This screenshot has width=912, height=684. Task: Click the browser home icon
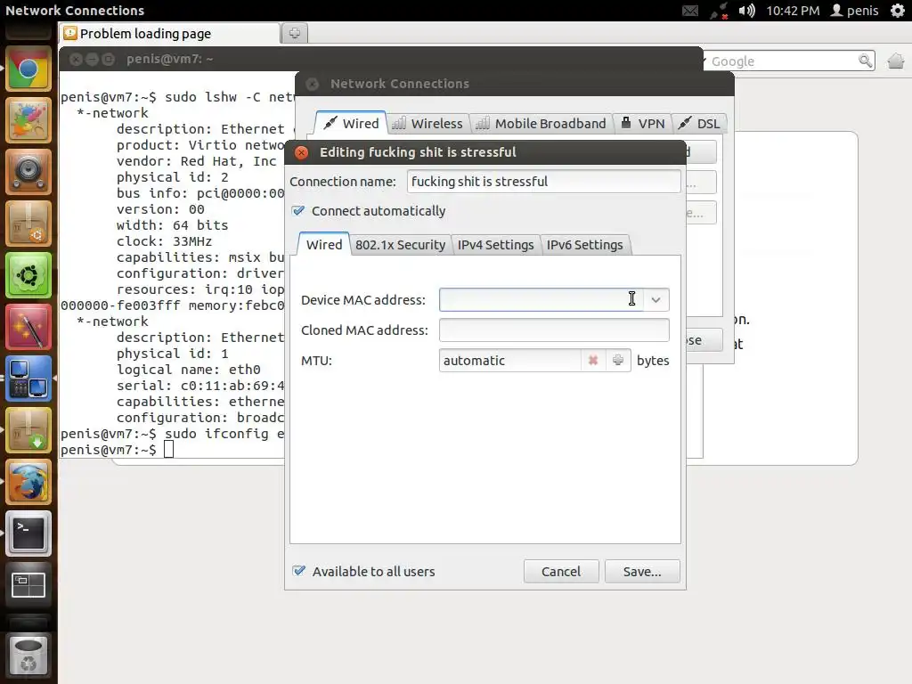(896, 61)
